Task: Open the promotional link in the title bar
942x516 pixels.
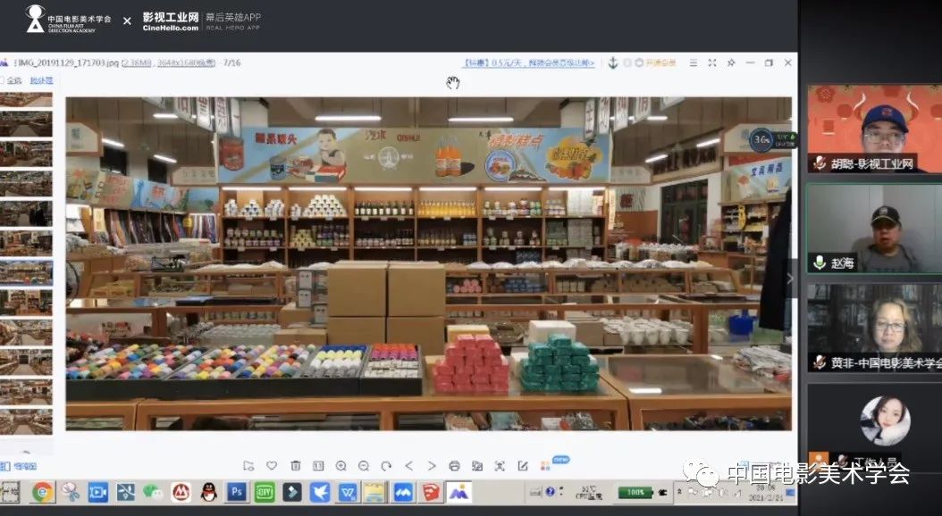Action: 528,63
